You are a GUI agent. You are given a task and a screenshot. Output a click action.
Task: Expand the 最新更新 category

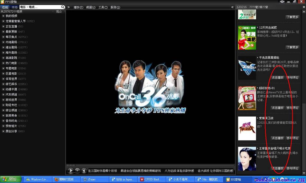[3, 32]
